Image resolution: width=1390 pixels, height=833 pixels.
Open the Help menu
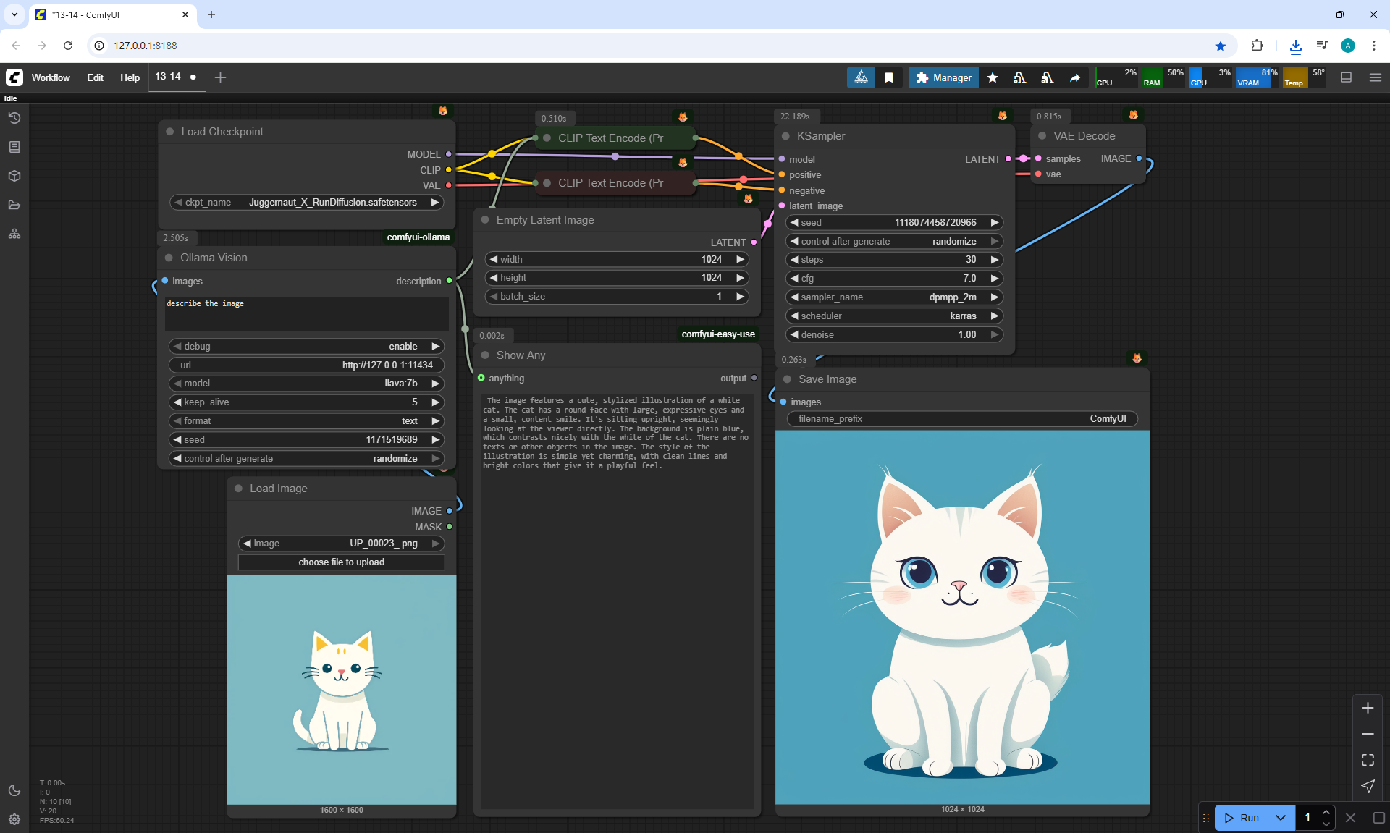pos(130,77)
